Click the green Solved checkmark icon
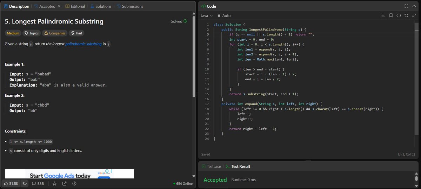421x189 pixels. (185, 21)
